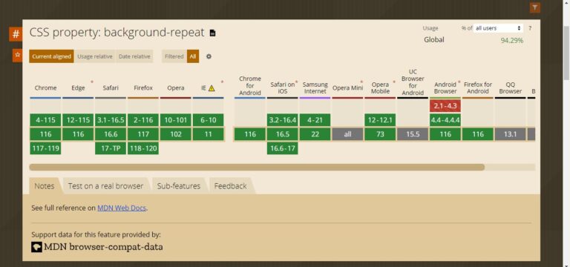Click the Firefox 117 cell
This screenshot has height=267, width=570.
(x=143, y=134)
